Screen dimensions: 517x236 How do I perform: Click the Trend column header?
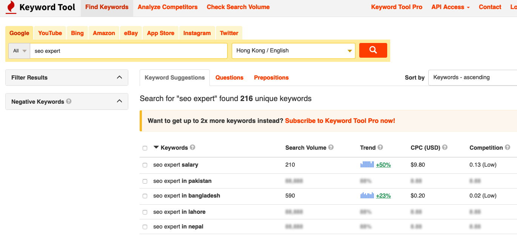point(368,148)
